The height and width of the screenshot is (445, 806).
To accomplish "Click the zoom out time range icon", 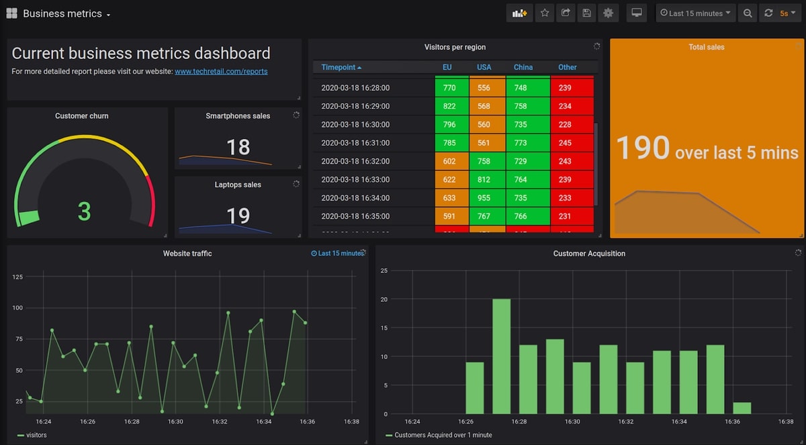I will 748,13.
